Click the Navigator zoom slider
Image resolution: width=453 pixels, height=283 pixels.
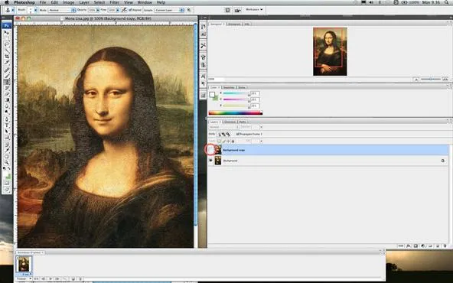point(431,79)
